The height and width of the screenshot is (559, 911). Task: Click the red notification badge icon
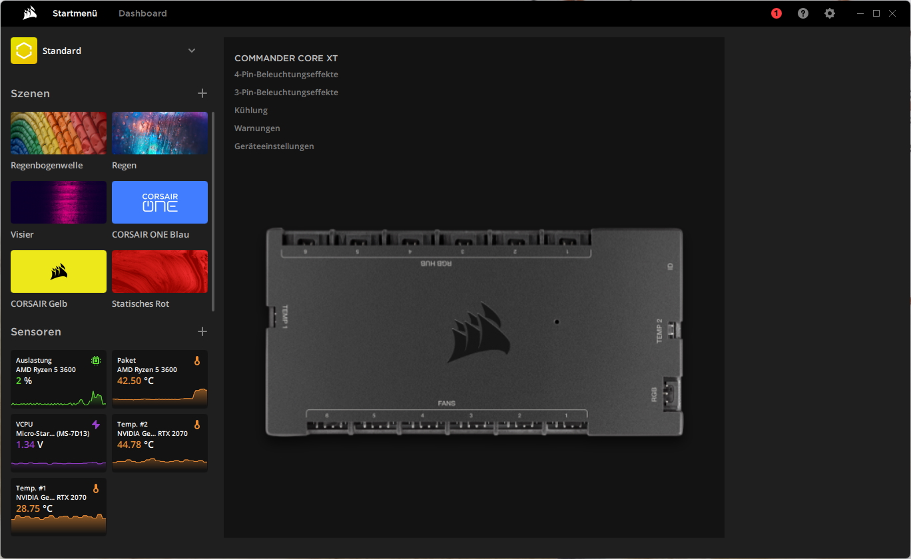pos(776,13)
